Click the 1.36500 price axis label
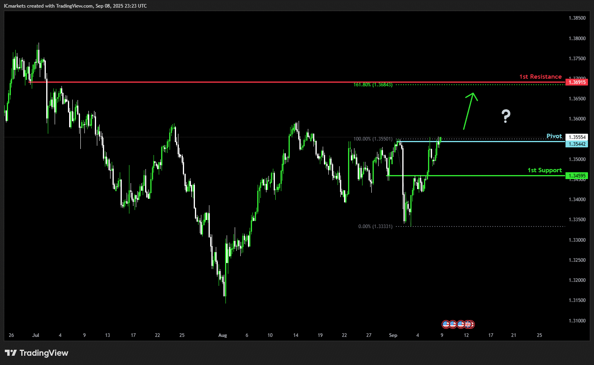Image resolution: width=594 pixels, height=365 pixels. coord(577,99)
